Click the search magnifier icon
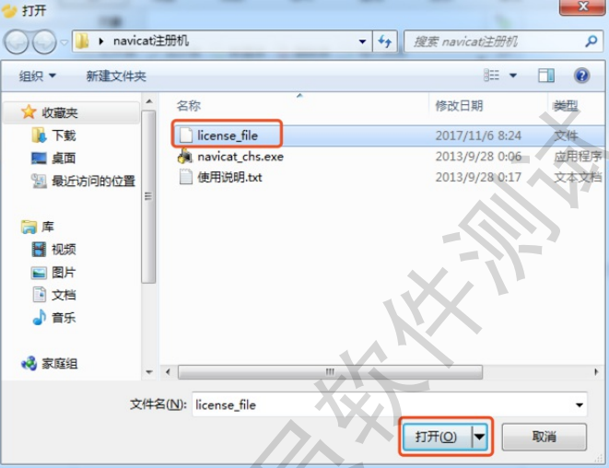This screenshot has height=468, width=609. click(591, 41)
